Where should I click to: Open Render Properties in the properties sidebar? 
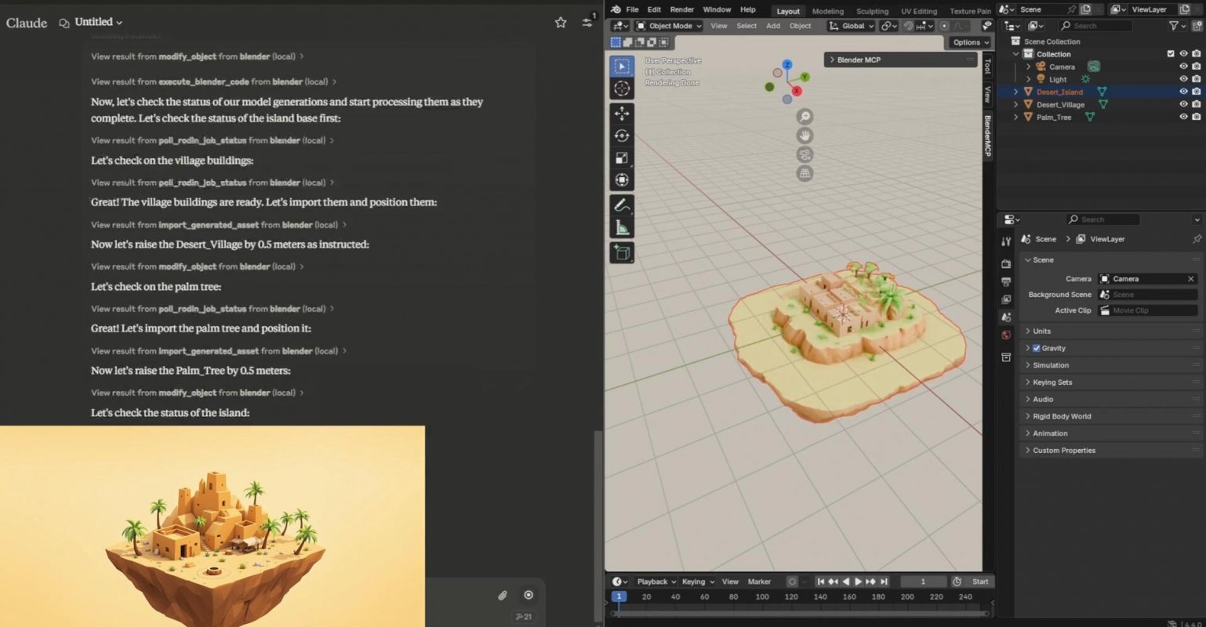pos(1007,263)
